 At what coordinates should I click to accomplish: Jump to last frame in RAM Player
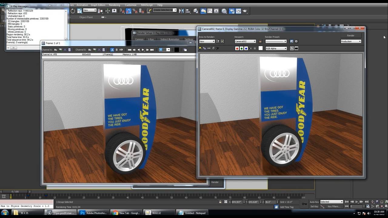click(x=152, y=50)
